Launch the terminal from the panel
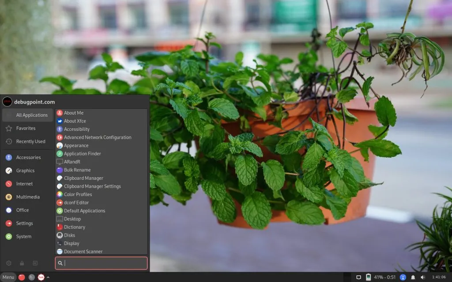 32,277
